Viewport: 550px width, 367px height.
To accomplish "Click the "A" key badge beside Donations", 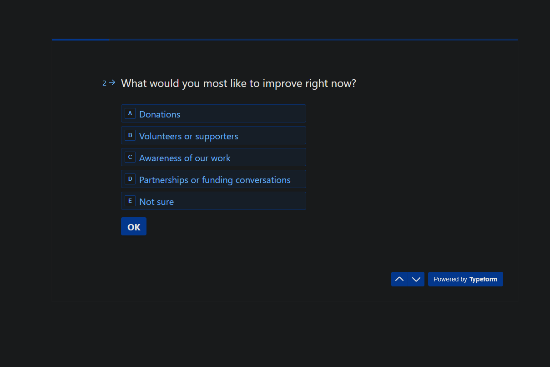I will coord(130,113).
